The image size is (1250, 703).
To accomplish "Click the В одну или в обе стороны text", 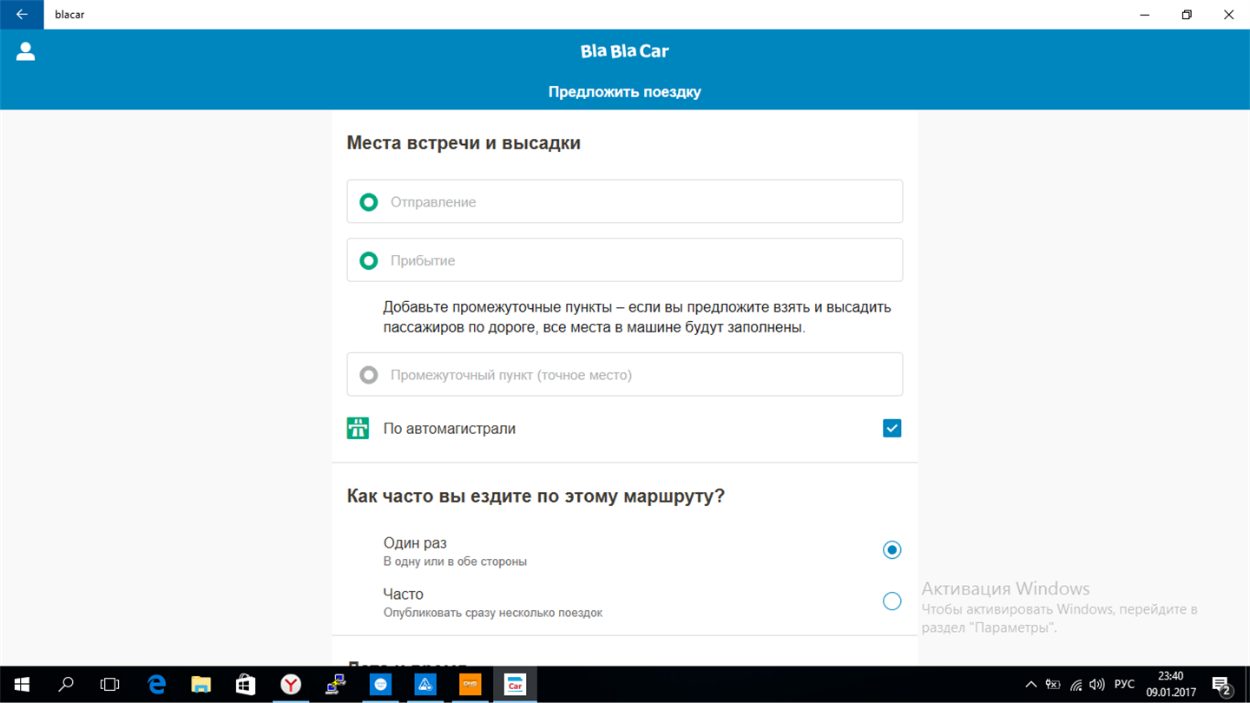I will 455,562.
